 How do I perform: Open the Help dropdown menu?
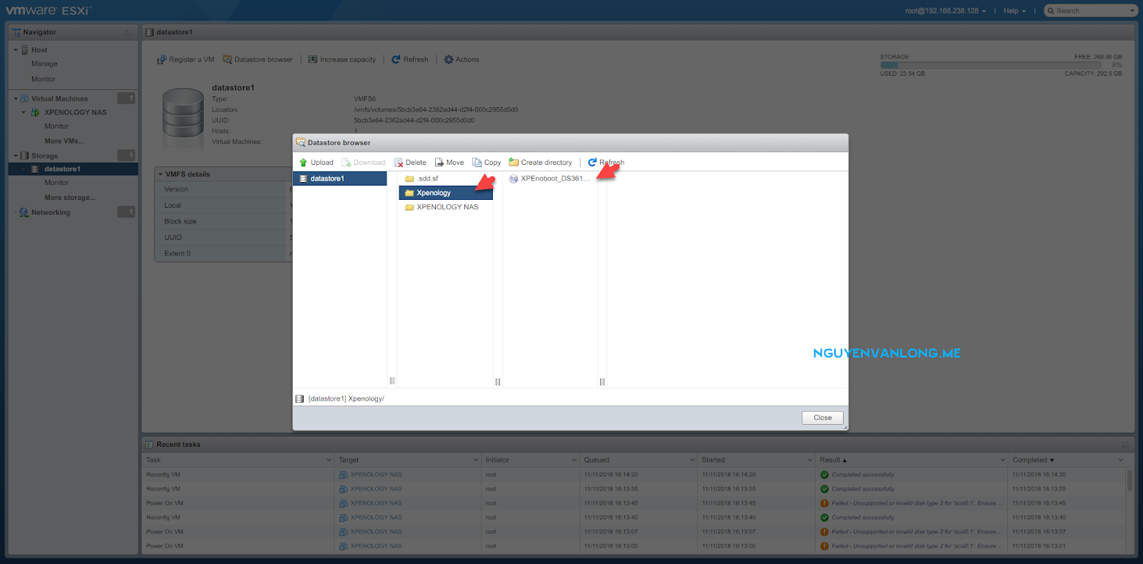pyautogui.click(x=1014, y=11)
